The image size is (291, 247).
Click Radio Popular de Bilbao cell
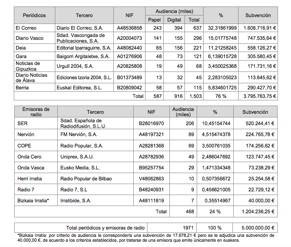[x=86, y=178]
